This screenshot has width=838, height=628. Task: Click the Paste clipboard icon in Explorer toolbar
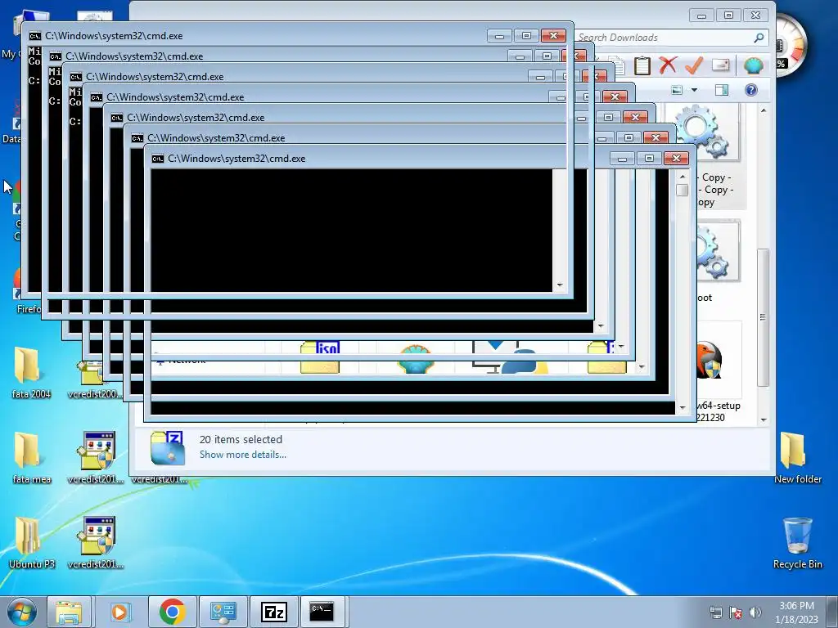[x=642, y=65]
